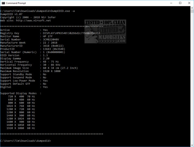Click the numeric serial value '1 (0x00000001)'
The image size is (194, 147).
pyautogui.click(x=54, y=52)
